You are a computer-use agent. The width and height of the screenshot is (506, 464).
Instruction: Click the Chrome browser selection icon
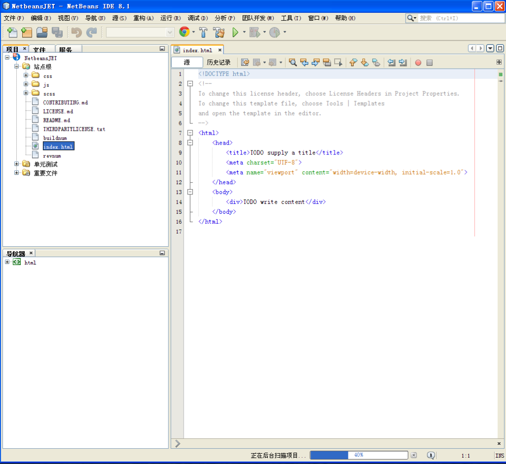(184, 32)
